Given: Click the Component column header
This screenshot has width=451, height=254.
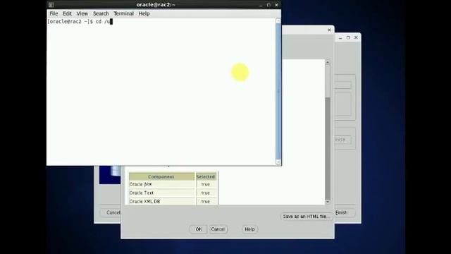Looking at the screenshot, I should (161, 176).
